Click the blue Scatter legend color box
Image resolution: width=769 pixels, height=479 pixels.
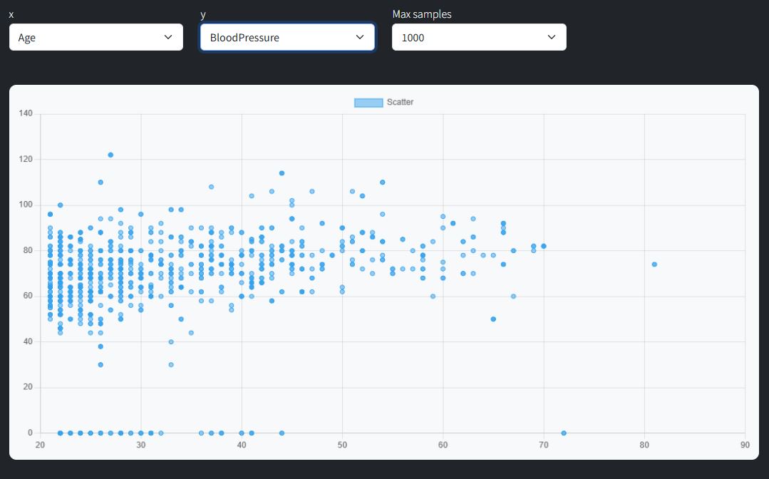click(368, 103)
